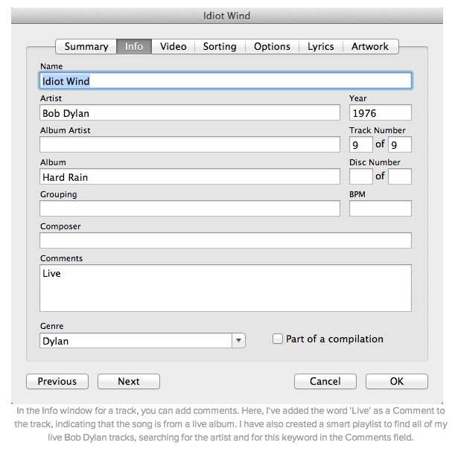
Task: Click the Year field showing 1976
Action: (380, 112)
